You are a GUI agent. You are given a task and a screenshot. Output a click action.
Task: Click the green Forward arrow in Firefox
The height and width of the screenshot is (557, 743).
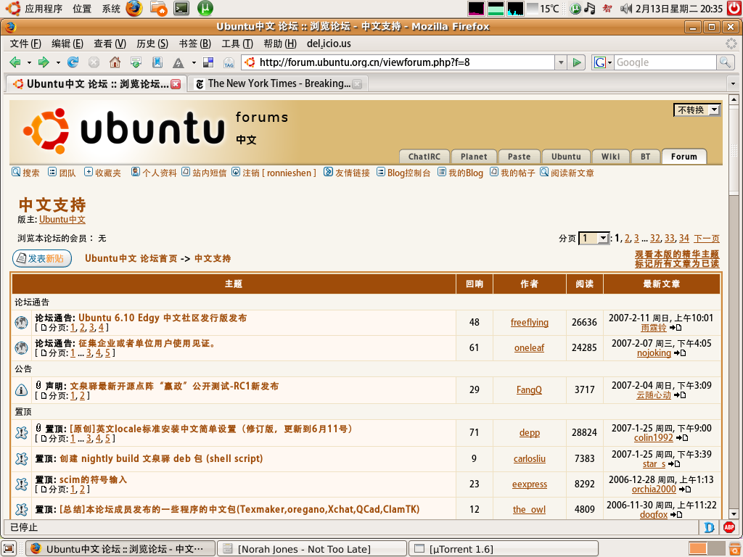(x=44, y=62)
